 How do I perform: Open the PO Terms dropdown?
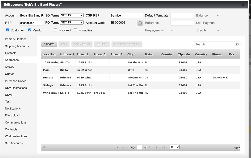click(72, 22)
